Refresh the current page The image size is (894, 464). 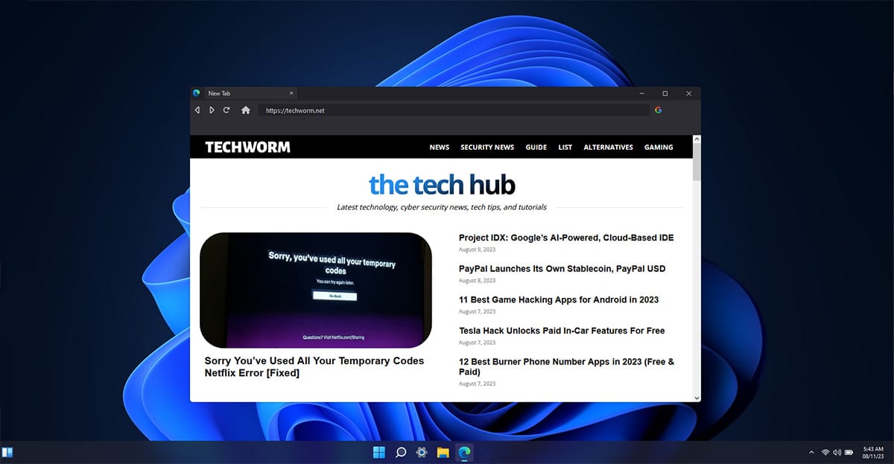tap(226, 109)
